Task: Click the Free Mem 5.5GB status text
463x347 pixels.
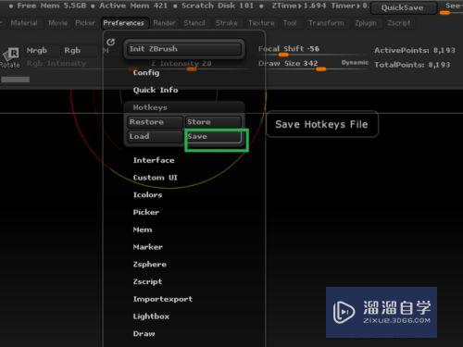Action: [x=52, y=6]
